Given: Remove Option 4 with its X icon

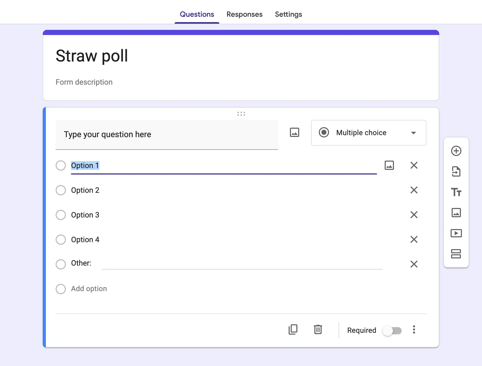Looking at the screenshot, I should tap(414, 239).
